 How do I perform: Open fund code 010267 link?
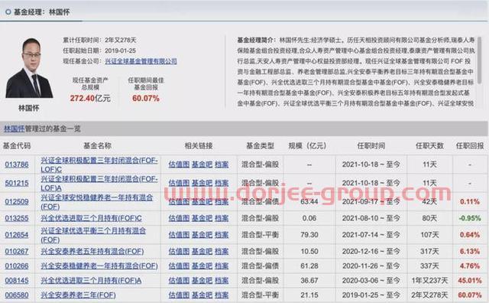(17, 251)
